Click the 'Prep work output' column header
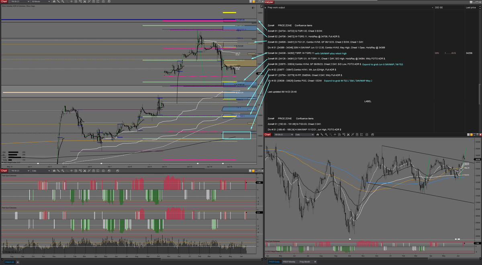This screenshot has height=265, width=482. 349,8
